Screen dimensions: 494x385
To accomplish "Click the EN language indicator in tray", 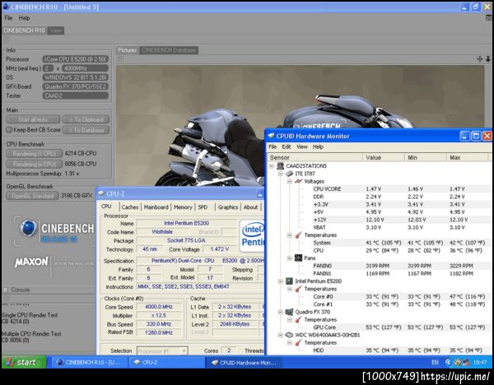I will point(435,363).
